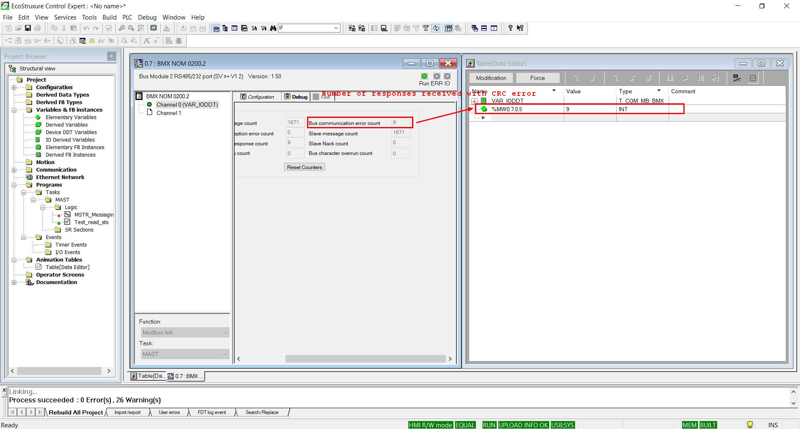Viewport: 800px width, 429px height.
Task: Click the Bus communication error count field
Action: (400, 122)
